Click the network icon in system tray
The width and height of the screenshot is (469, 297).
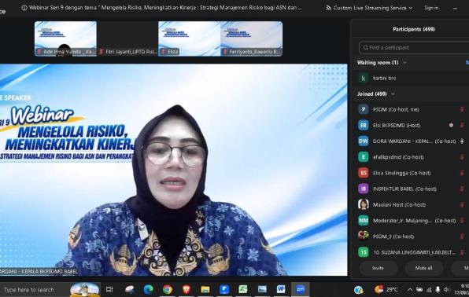pyautogui.click(x=429, y=289)
